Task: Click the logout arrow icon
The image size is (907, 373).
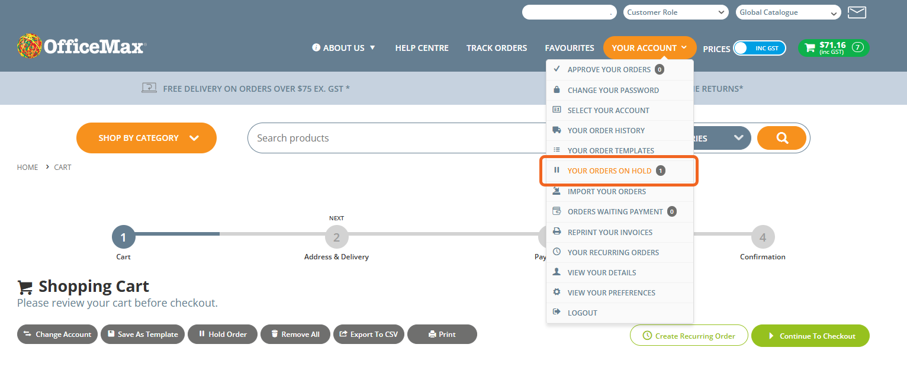Action: (x=557, y=312)
